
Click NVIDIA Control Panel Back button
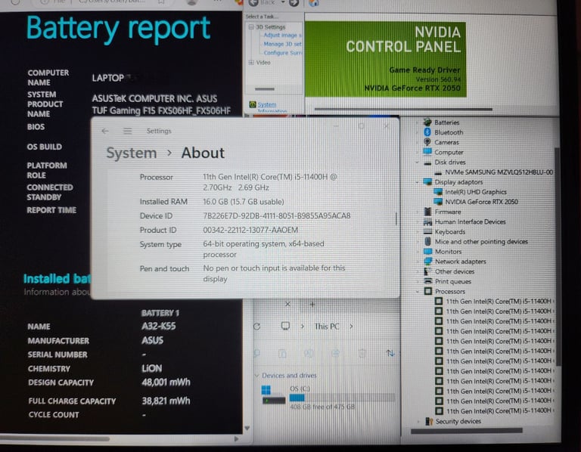coord(263,3)
